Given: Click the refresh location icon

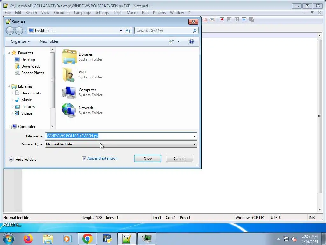Looking at the screenshot, I should pos(128,31).
